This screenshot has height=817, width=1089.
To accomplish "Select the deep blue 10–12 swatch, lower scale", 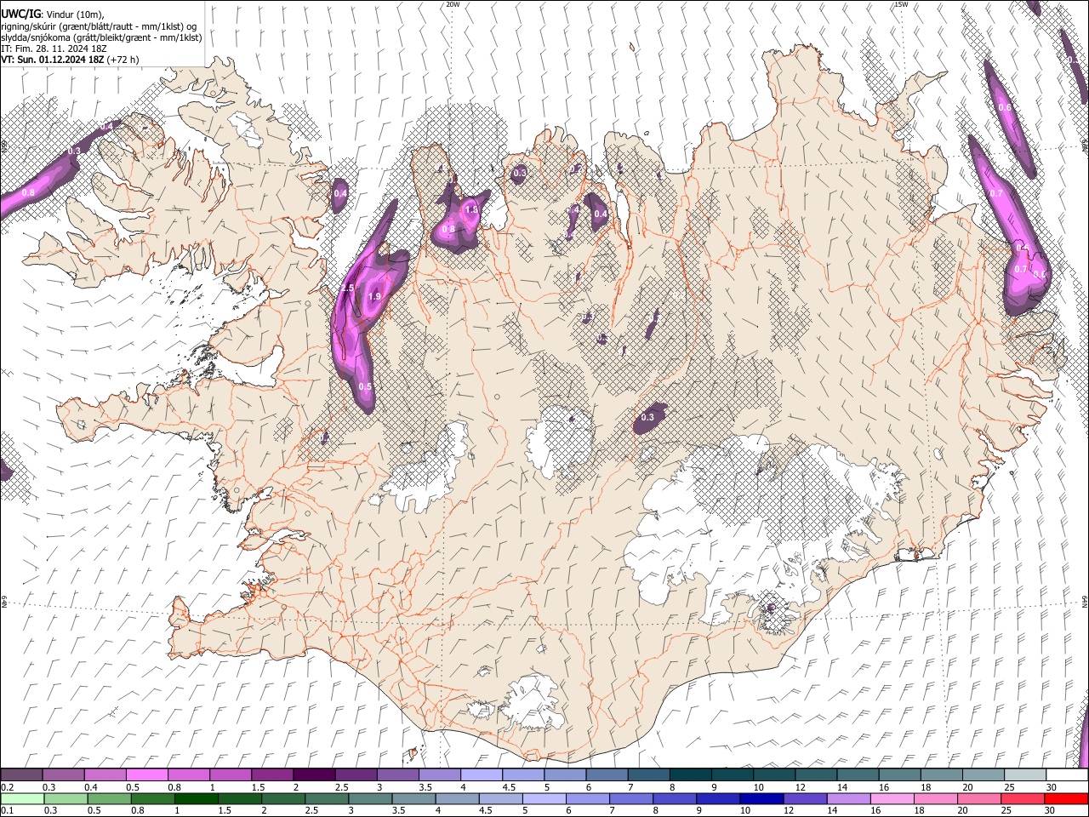I will point(761,798).
